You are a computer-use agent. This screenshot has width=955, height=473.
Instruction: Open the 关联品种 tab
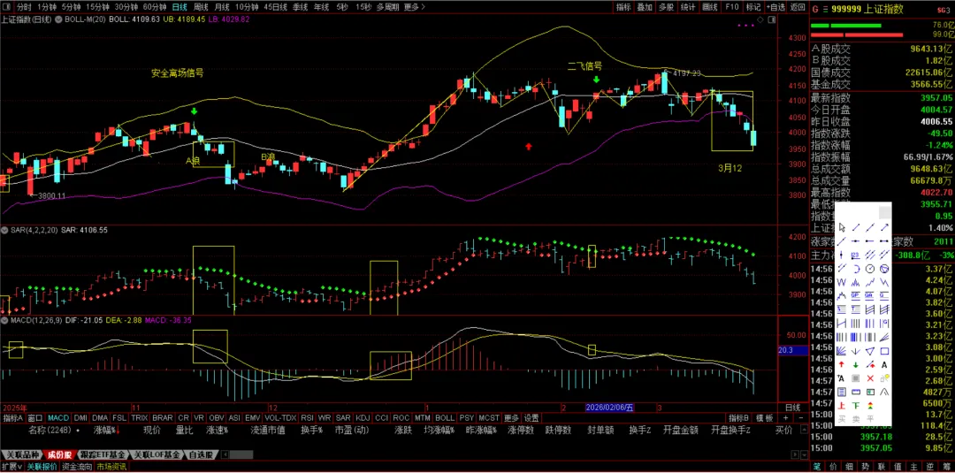tap(23, 454)
